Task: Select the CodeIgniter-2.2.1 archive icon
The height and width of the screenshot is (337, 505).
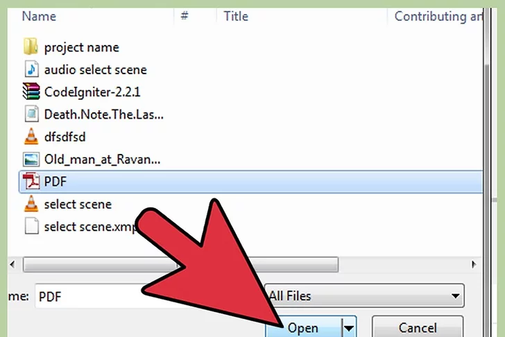Action: click(31, 92)
